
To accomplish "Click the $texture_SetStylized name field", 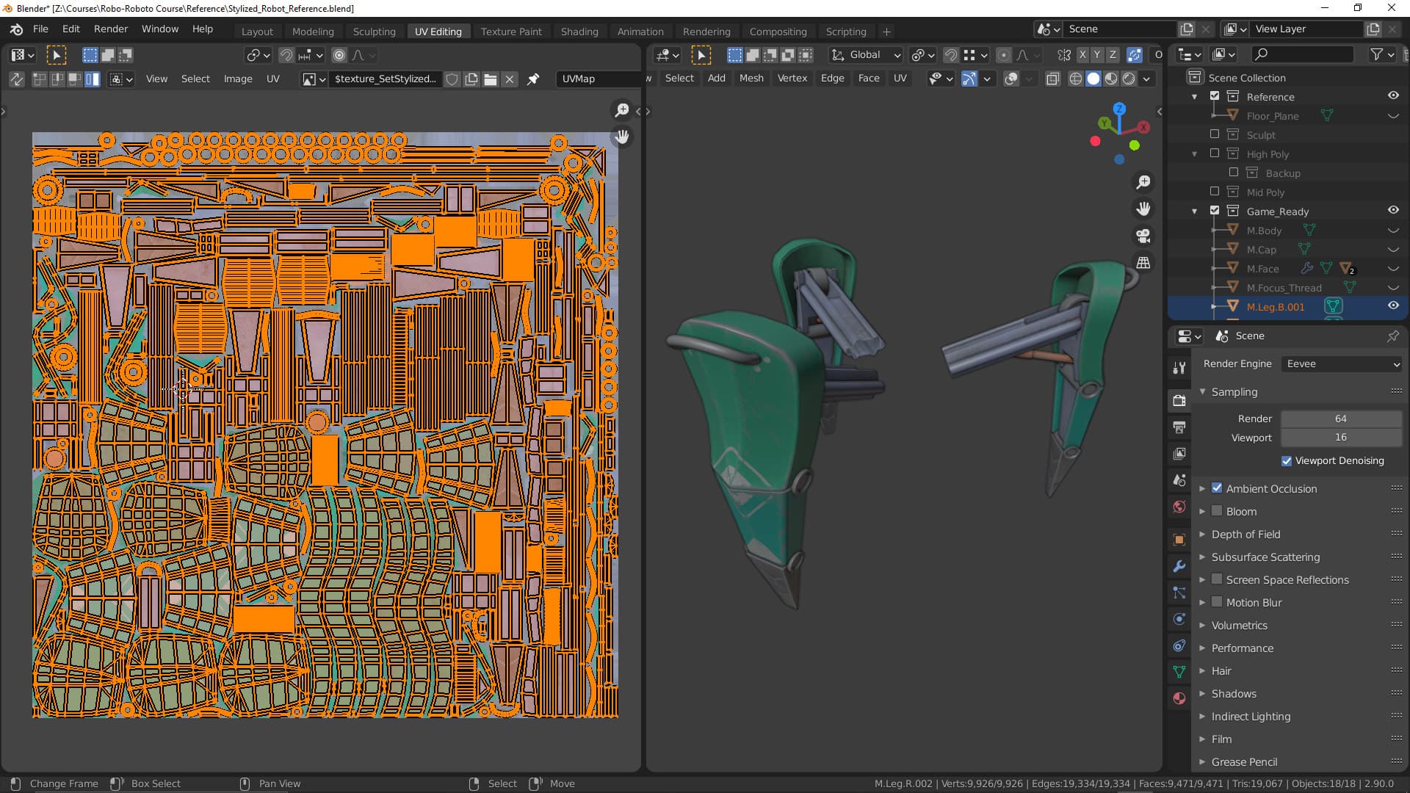I will 386,79.
